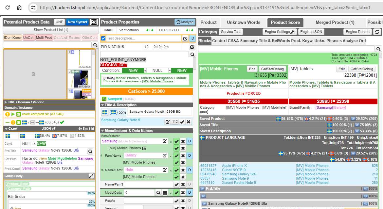This screenshot has width=383, height=209.
Task: Toggle D button in the Name/Fam3 row
Action: pos(189,185)
